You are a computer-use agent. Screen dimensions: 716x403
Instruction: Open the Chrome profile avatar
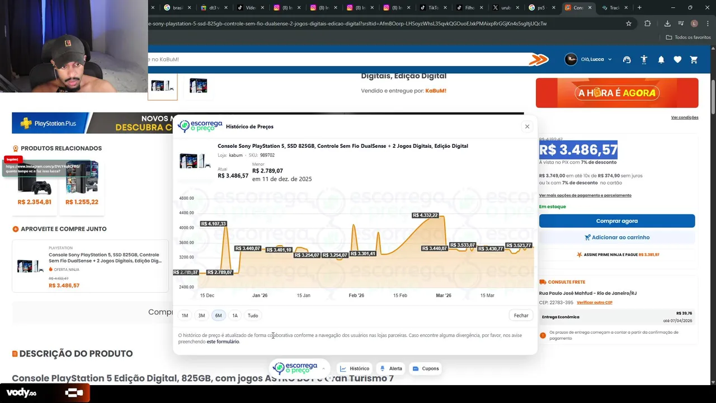694,24
